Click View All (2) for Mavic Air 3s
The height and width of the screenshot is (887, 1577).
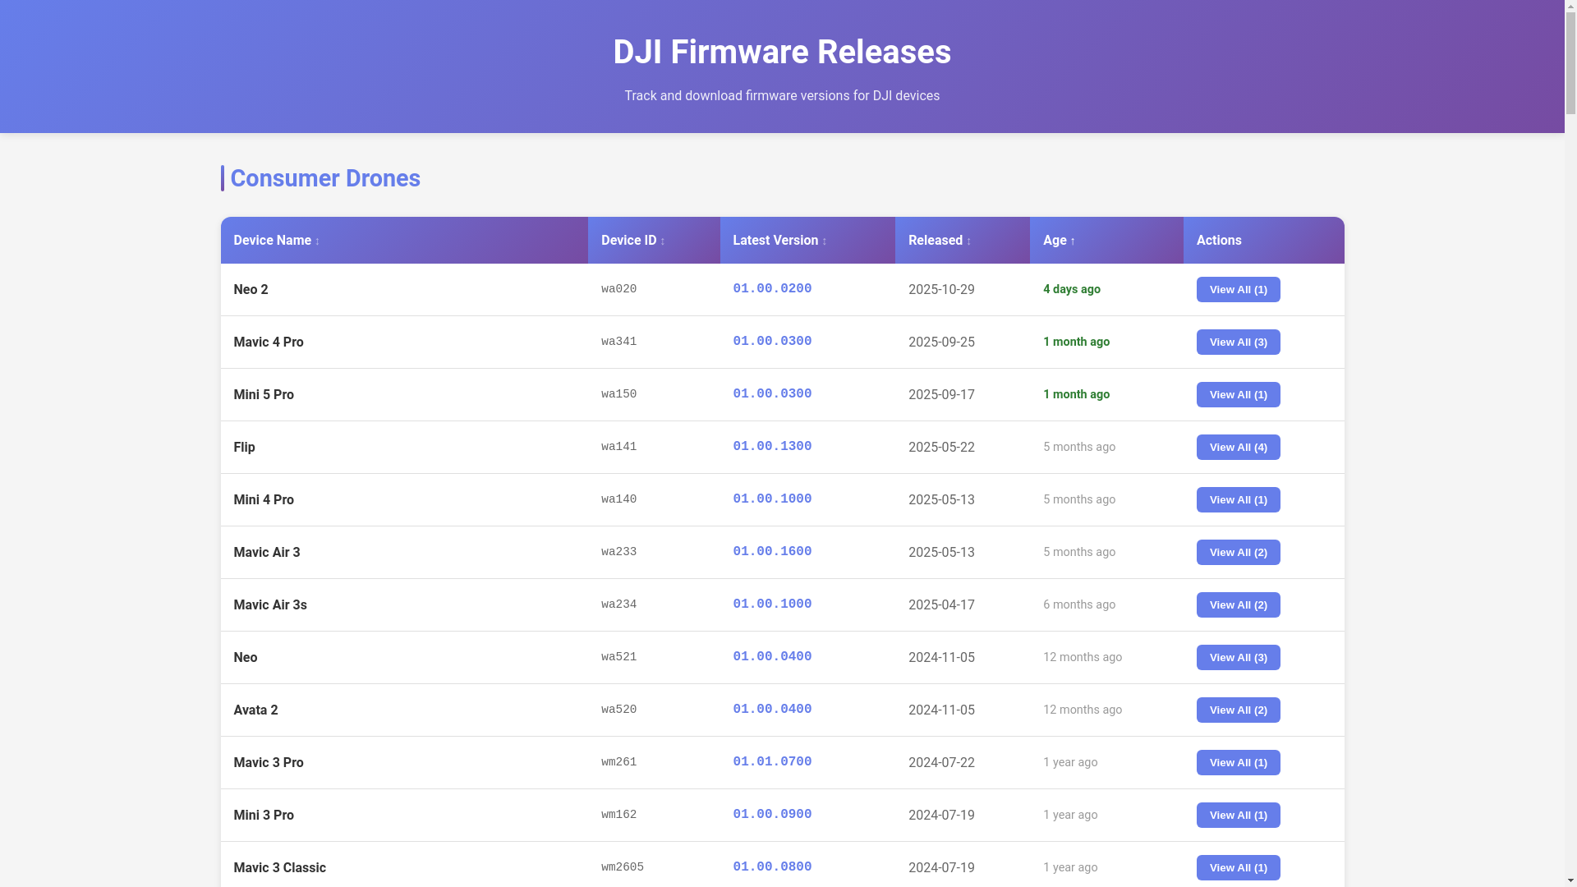click(x=1238, y=605)
